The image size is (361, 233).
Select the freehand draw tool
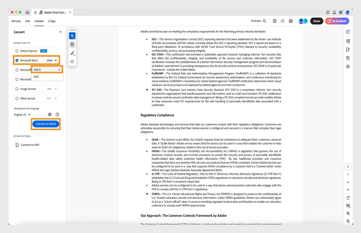point(72,61)
